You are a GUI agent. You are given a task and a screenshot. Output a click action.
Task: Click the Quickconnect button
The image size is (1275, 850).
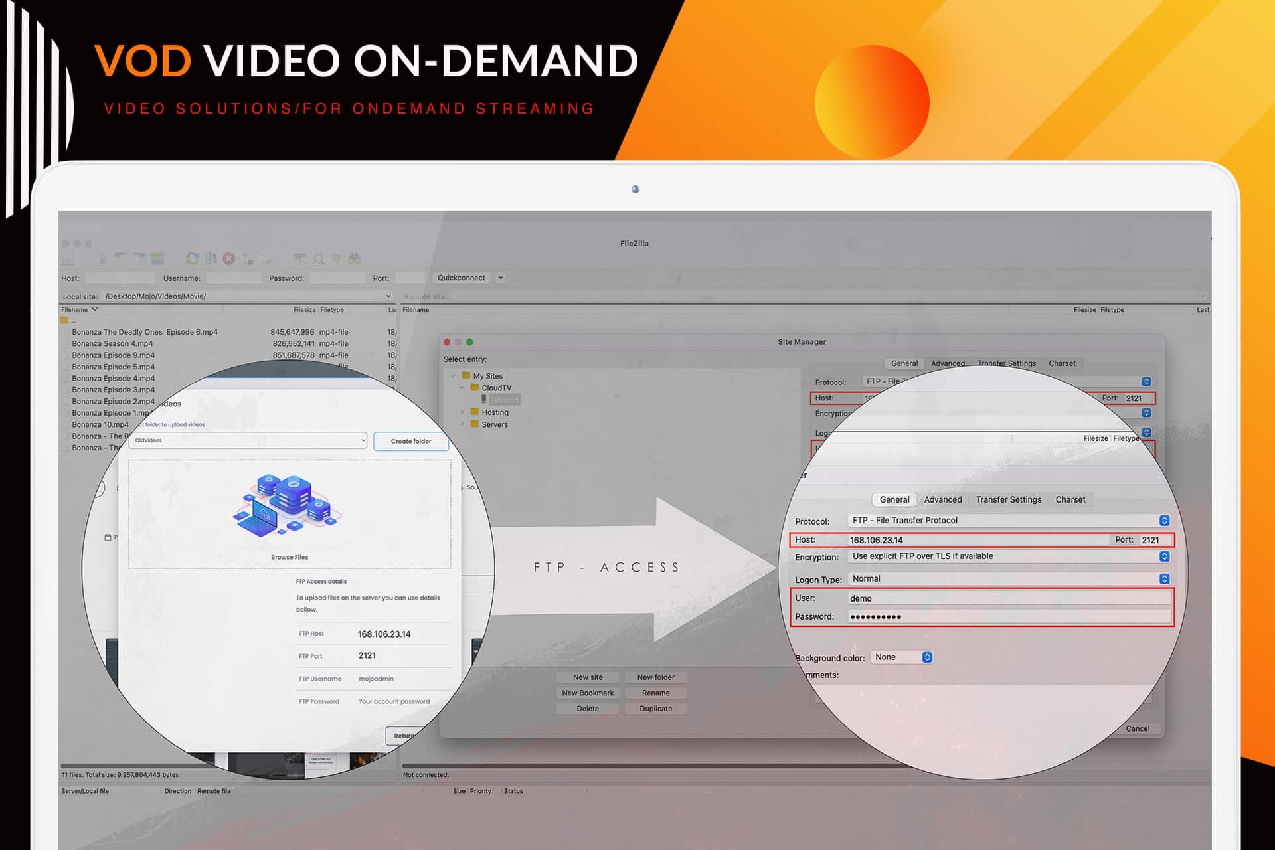[461, 278]
